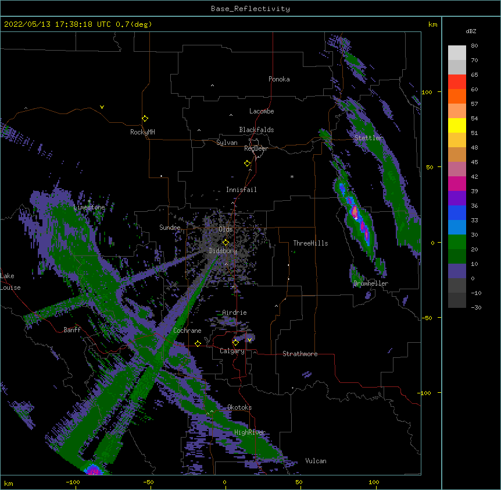The width and height of the screenshot is (501, 490).
Task: Click the Didsbury city label
Action: [223, 251]
